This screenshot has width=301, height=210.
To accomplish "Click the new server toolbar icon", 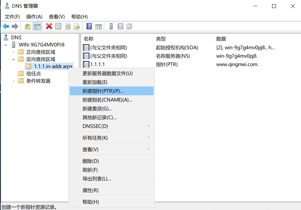I will click(x=111, y=26).
